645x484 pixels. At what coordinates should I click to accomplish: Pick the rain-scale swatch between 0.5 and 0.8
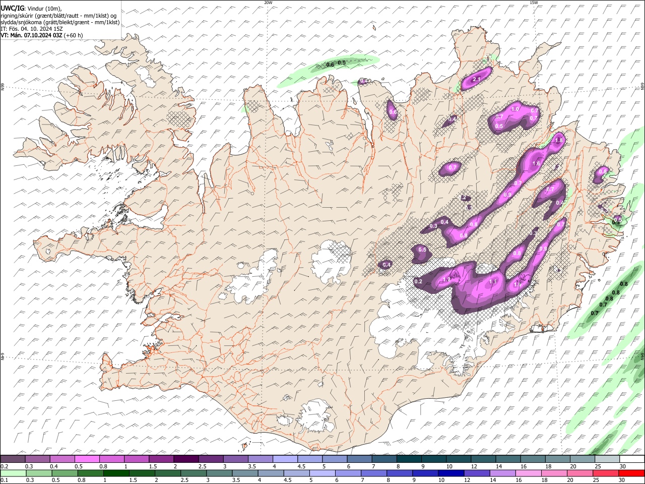[64, 473]
